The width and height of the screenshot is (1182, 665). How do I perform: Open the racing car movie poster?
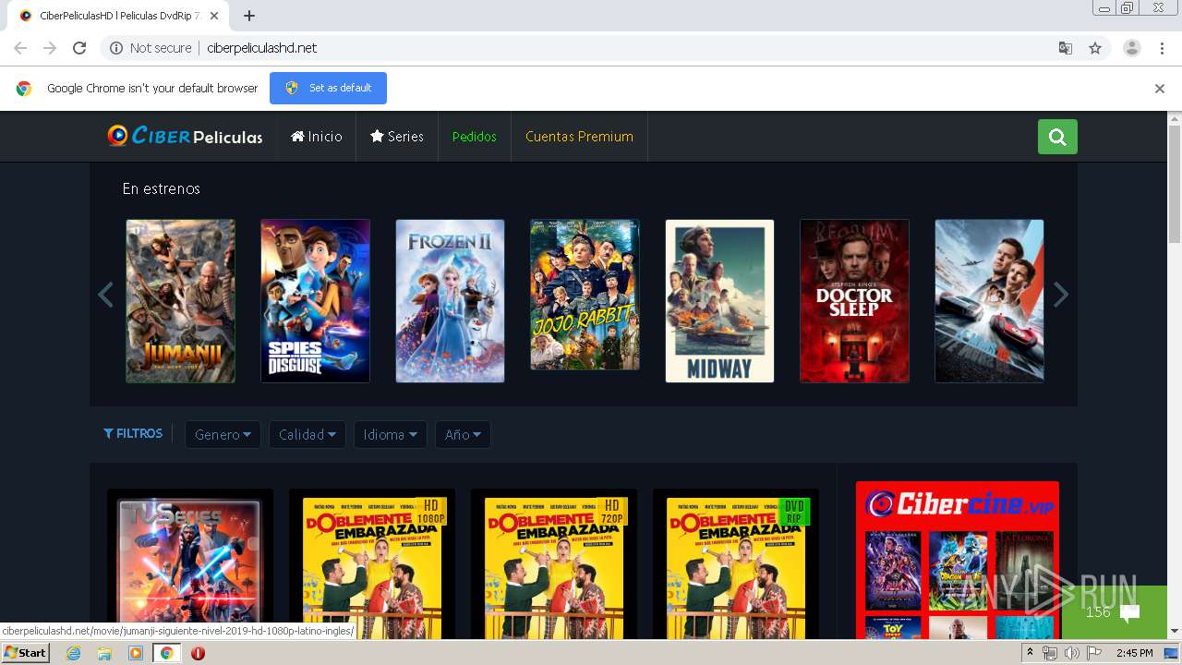click(989, 301)
